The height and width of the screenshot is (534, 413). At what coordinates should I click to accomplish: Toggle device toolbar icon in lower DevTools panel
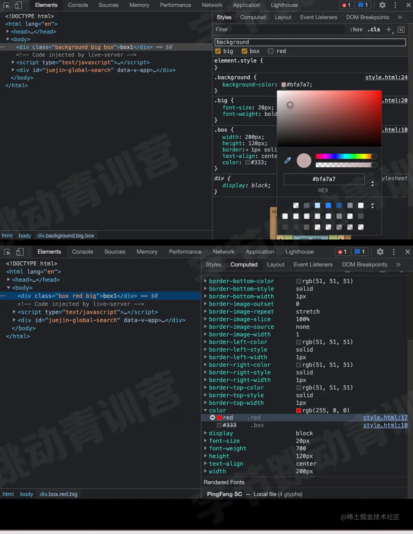20,252
